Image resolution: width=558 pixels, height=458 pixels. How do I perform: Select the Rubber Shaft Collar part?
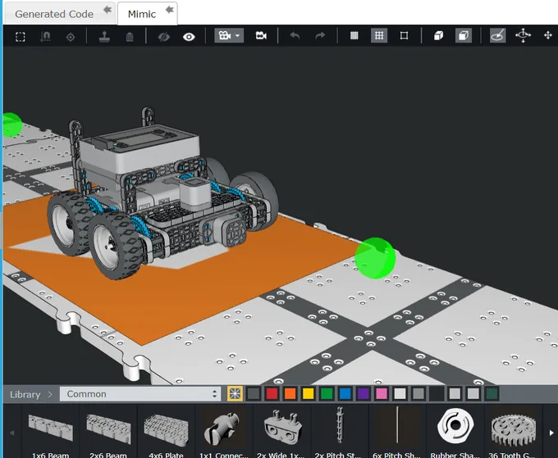pyautogui.click(x=455, y=433)
